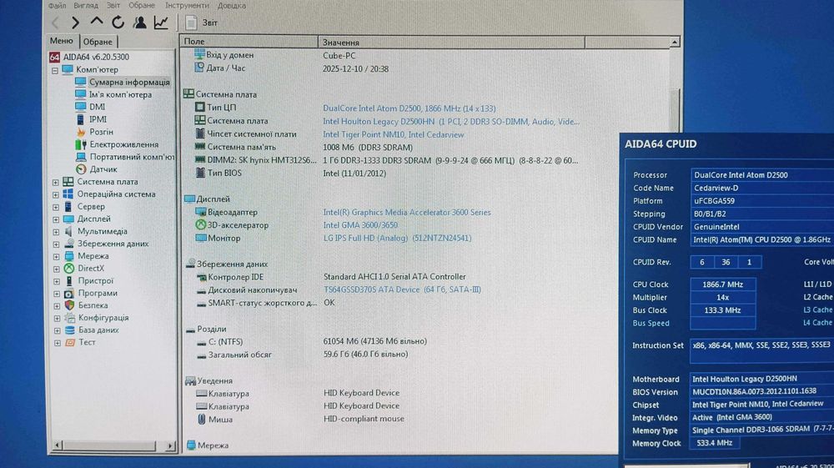Click the Значення column header
This screenshot has width=834, height=468.
pos(451,42)
